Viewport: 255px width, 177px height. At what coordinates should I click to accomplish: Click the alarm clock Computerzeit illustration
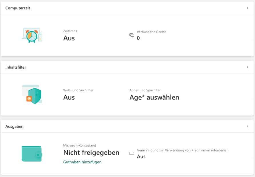(32, 35)
